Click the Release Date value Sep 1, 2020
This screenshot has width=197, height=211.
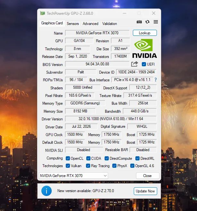78,56
